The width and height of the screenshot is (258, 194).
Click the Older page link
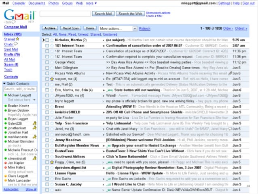(x=228, y=28)
